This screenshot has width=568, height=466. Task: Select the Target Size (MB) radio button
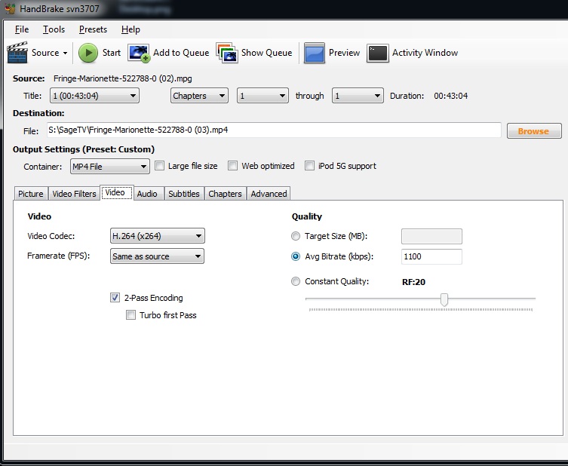point(296,236)
